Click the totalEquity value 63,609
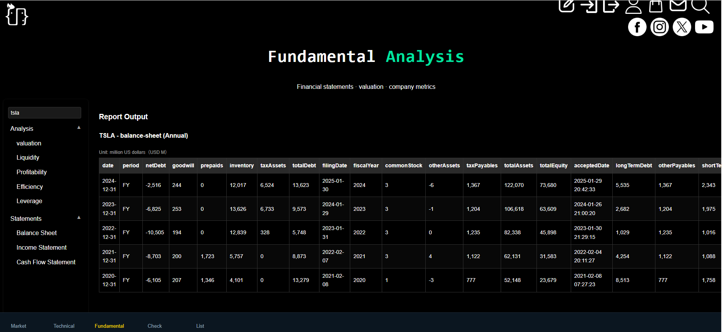722x332 pixels. pos(548,209)
